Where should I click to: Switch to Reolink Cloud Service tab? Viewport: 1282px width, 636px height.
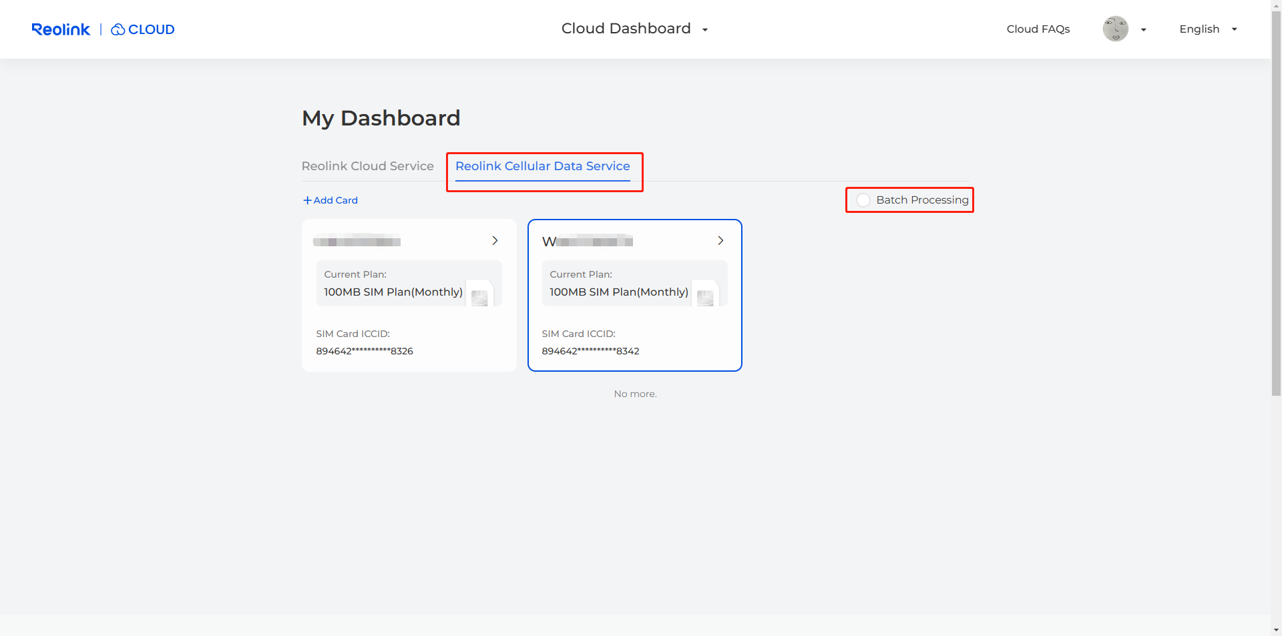(368, 166)
